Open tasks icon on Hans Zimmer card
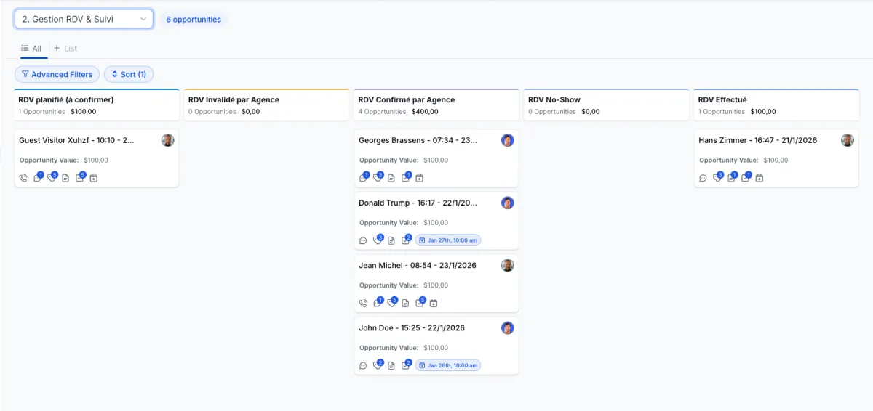Screen dimensions: 873x411 click(746, 178)
